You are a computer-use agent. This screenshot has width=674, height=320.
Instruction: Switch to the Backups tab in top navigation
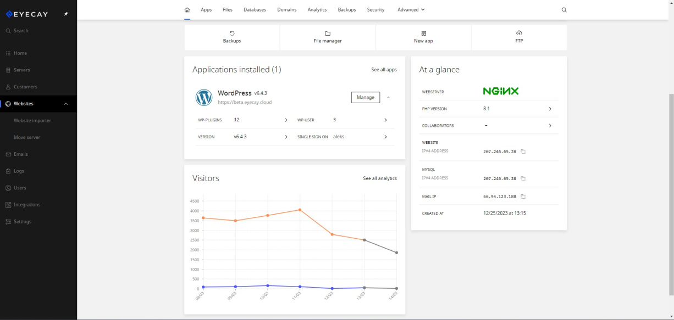[x=347, y=10]
